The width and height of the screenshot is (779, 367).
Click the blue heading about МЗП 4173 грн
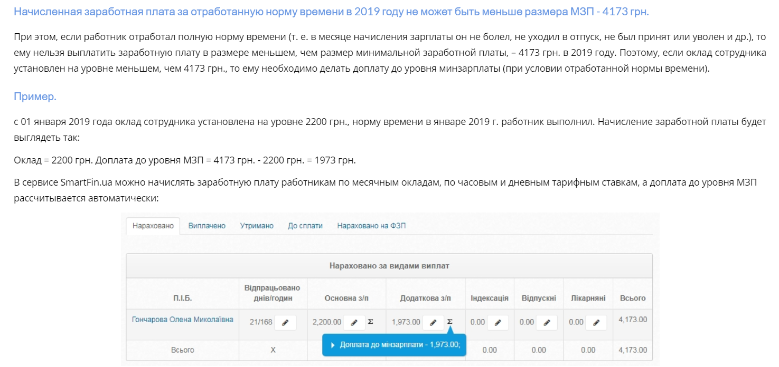point(331,12)
